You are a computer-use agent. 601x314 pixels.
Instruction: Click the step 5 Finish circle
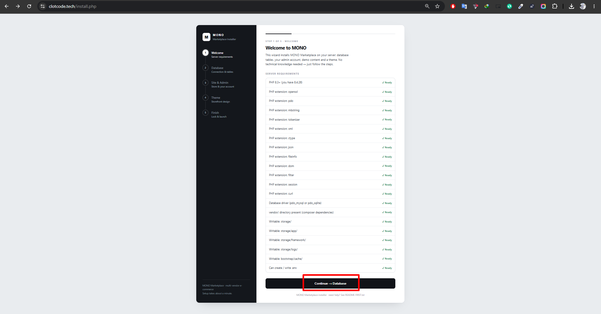click(x=205, y=113)
